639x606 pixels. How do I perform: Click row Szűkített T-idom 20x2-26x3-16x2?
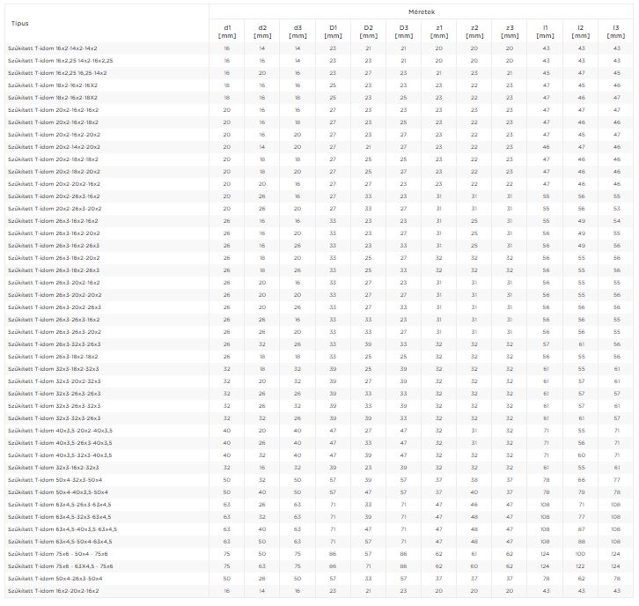[319, 196]
